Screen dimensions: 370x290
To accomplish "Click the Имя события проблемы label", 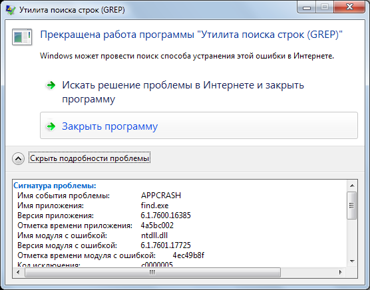I will tap(64, 196).
